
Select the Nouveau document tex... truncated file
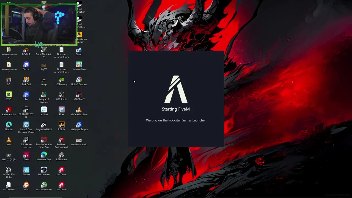coord(61,68)
